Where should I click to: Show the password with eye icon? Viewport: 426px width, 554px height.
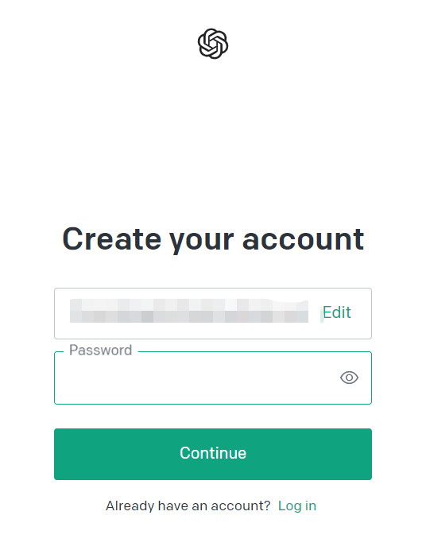[x=349, y=378]
